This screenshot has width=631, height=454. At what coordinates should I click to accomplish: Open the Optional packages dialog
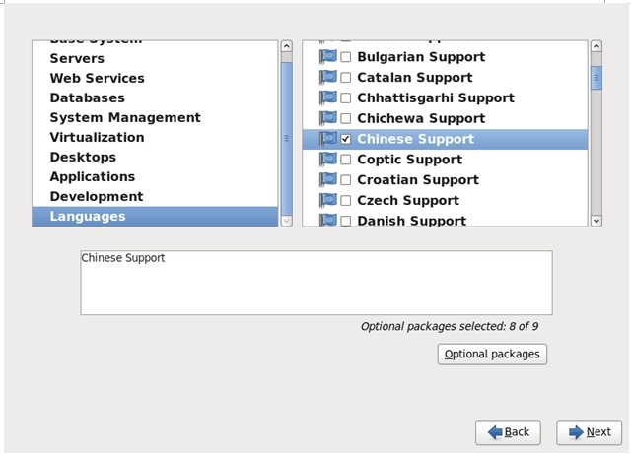pyautogui.click(x=492, y=355)
